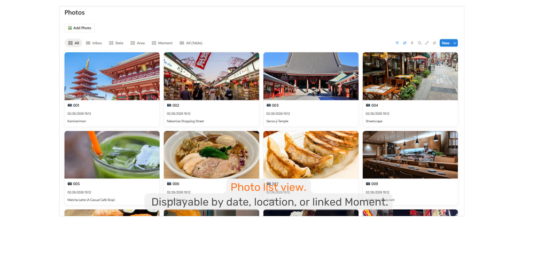Open the Matcha Latte photo card
Screen dimensions: 537x268
click(112, 168)
